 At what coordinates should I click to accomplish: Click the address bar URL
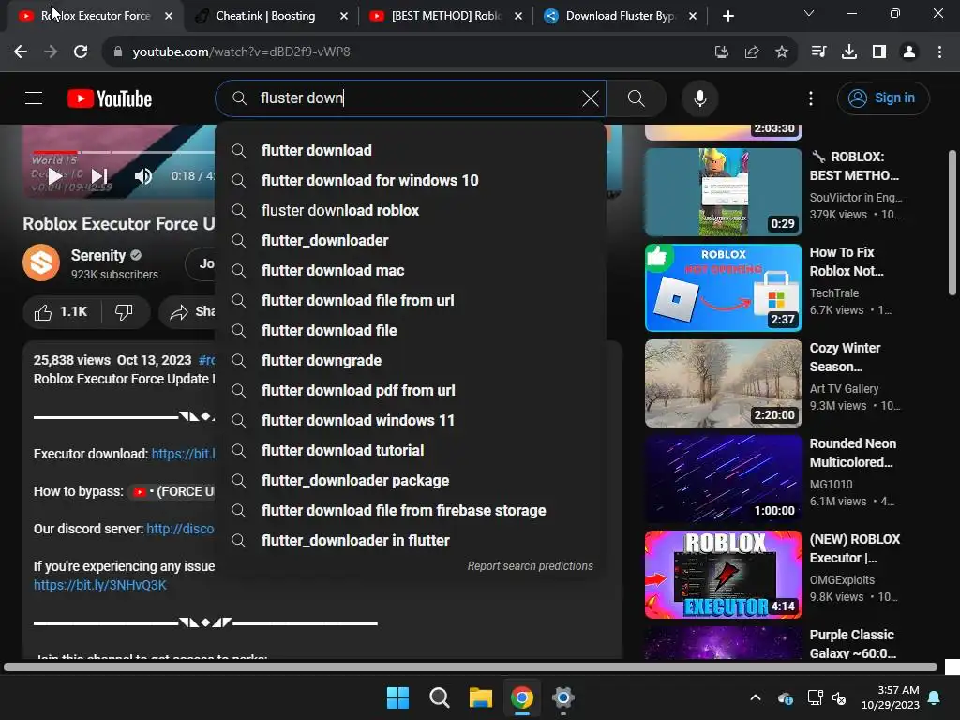241,52
